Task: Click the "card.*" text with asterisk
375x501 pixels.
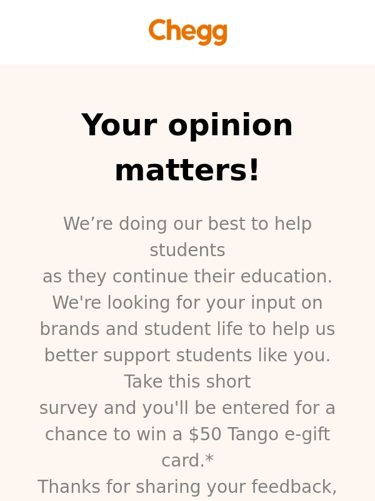Action: [x=187, y=461]
